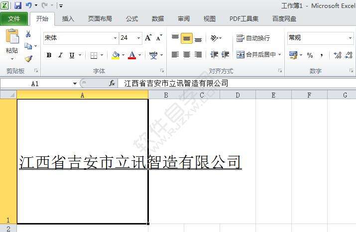This screenshot has height=232, width=356.
Task: Select Align Text Left
Action: [175, 55]
